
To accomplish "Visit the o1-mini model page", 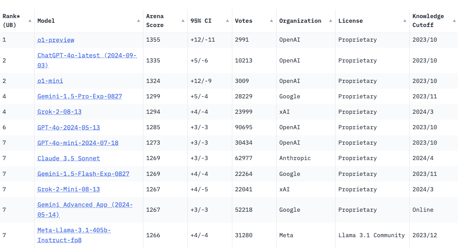I will [50, 81].
